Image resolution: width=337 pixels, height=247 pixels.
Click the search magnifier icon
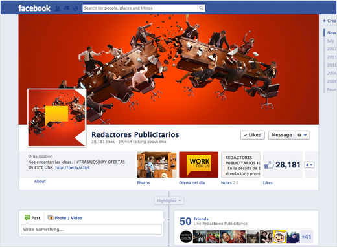click(201, 8)
